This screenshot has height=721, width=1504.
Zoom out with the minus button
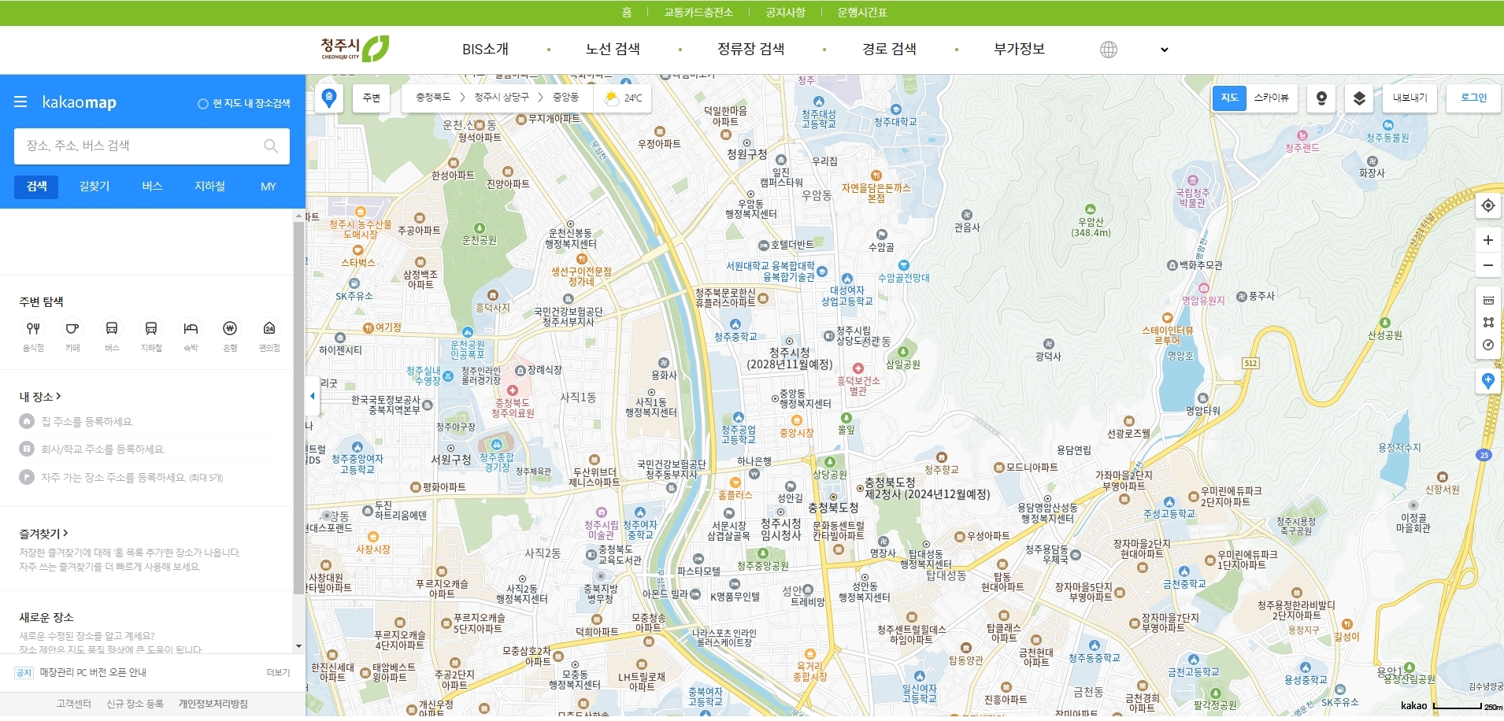coord(1487,265)
